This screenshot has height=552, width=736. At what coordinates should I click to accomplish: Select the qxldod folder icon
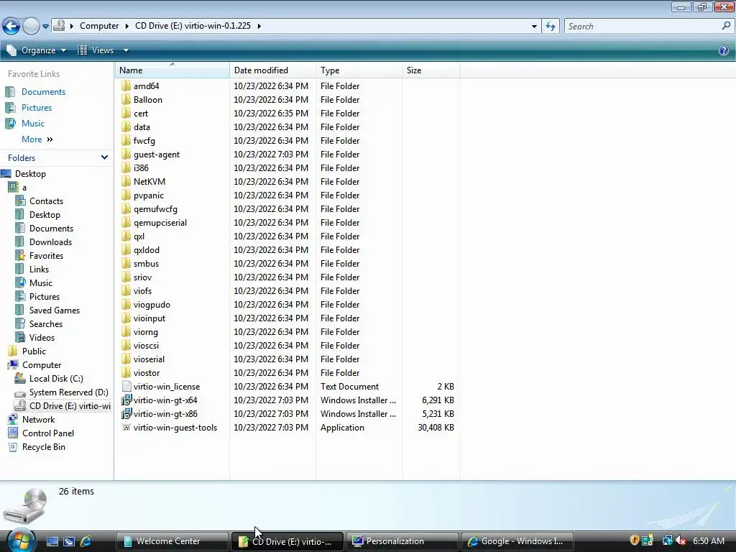point(126,249)
